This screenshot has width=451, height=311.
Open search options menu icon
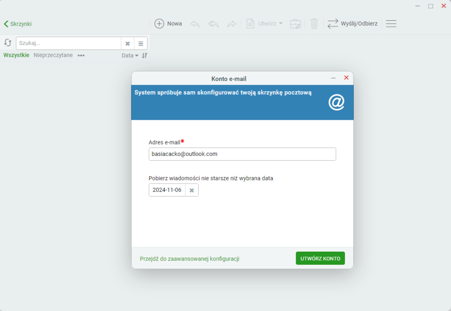click(140, 44)
